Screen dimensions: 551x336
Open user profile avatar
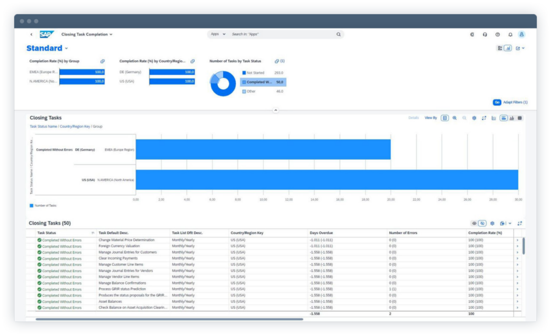pyautogui.click(x=521, y=34)
